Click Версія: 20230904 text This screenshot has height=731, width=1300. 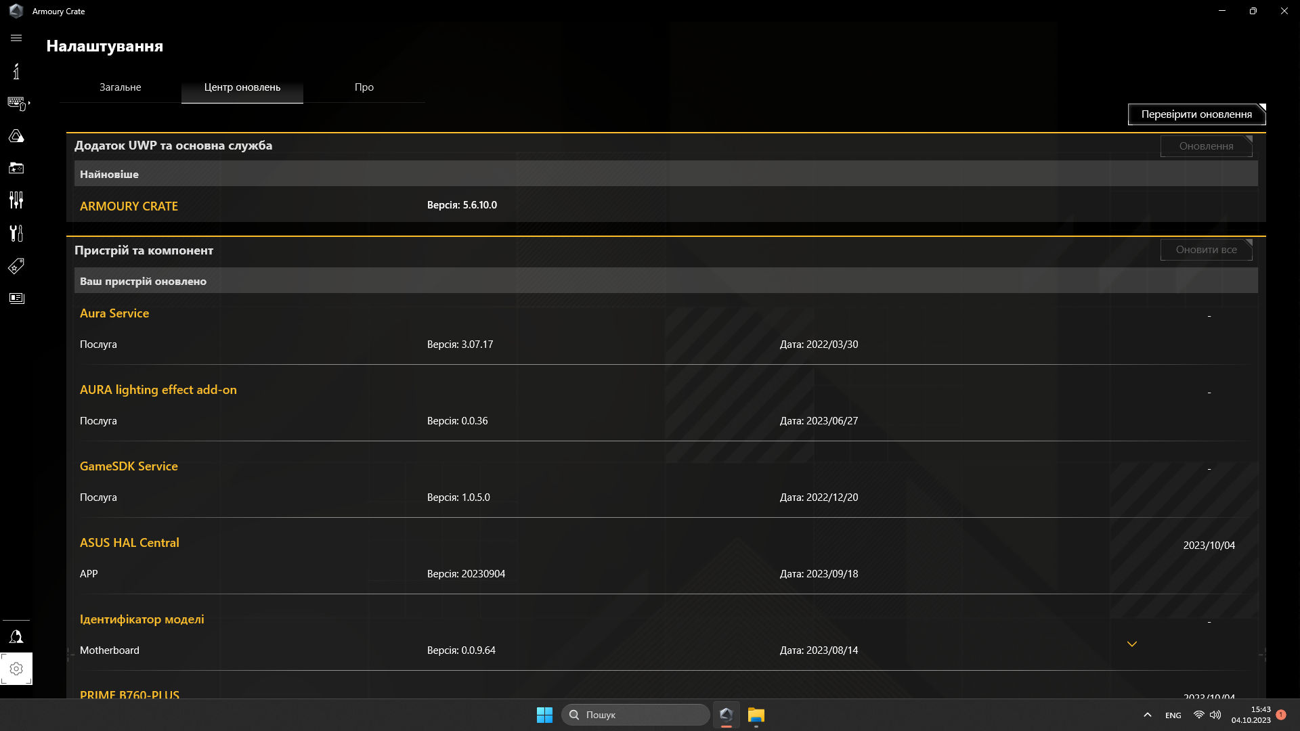point(466,574)
